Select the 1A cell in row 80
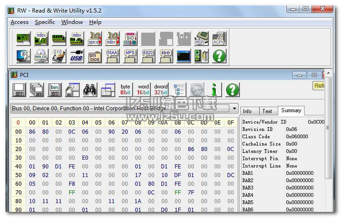Image resolution: width=341 pixels, height=218 pixels. [138, 201]
